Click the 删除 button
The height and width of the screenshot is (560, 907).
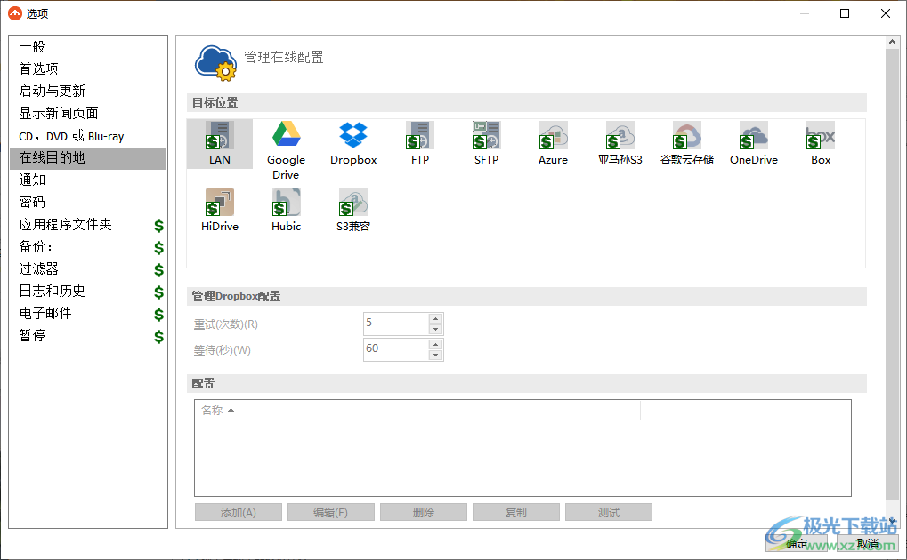tap(424, 513)
